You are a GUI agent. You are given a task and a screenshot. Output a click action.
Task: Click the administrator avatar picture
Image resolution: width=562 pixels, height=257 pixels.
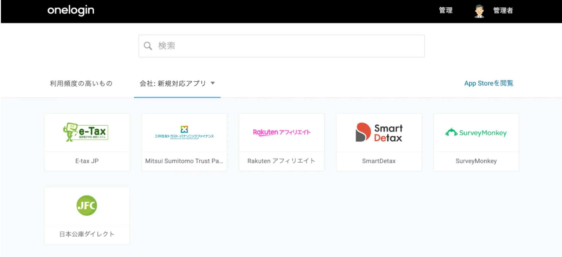pos(479,11)
